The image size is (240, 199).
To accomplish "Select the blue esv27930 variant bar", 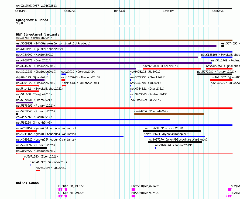I will click(64, 74).
